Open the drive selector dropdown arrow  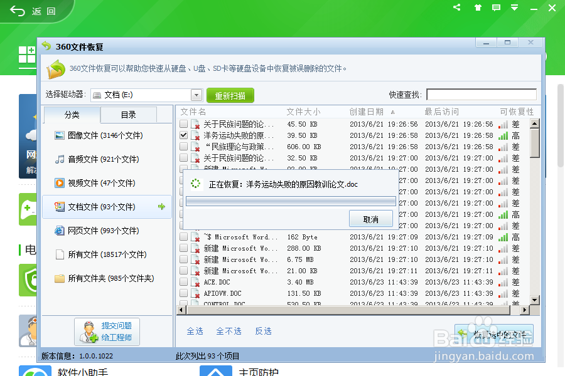click(196, 95)
